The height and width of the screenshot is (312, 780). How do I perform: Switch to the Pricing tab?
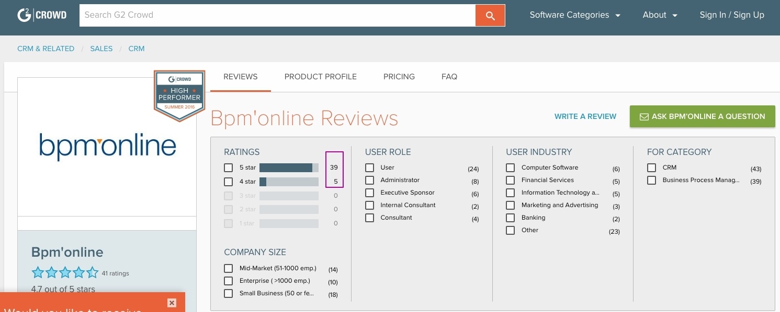[x=399, y=77]
